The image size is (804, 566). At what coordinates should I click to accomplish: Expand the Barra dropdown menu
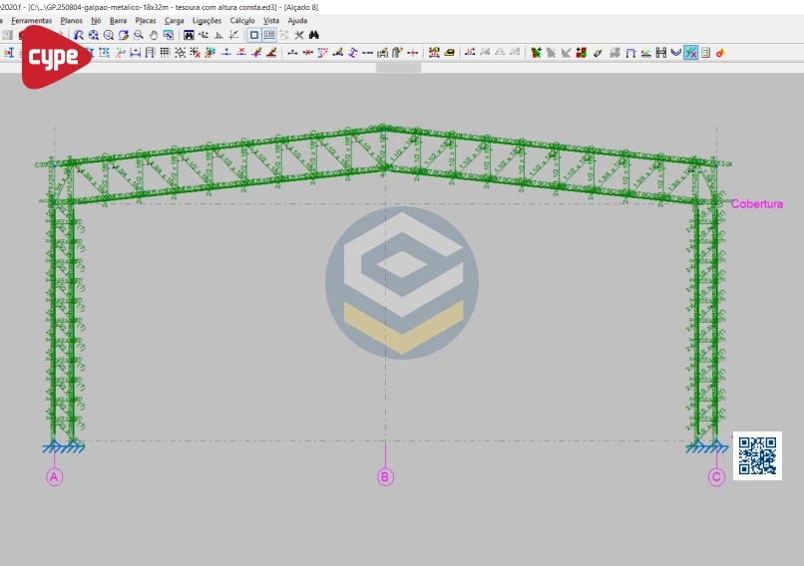coord(118,20)
